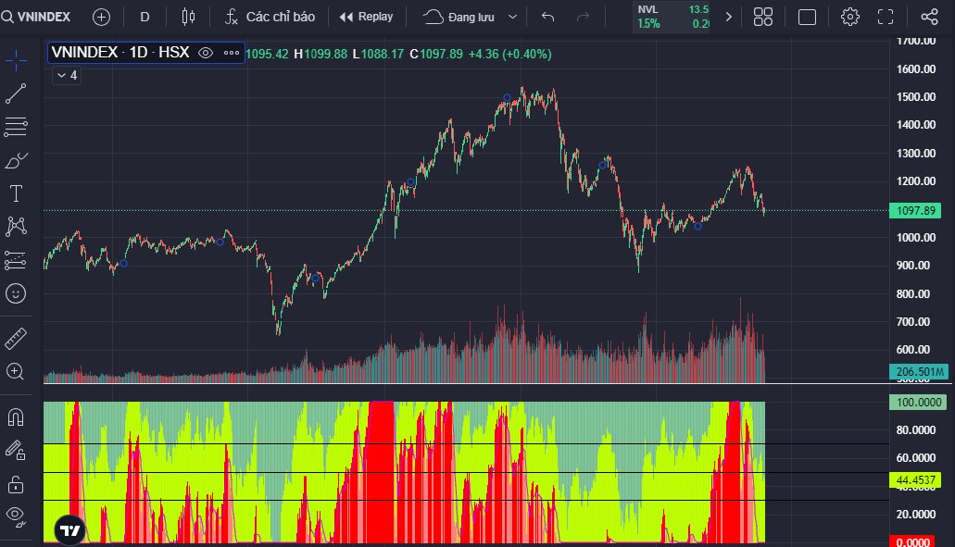Image resolution: width=955 pixels, height=547 pixels.
Task: Start bar Replay mode
Action: tap(366, 17)
